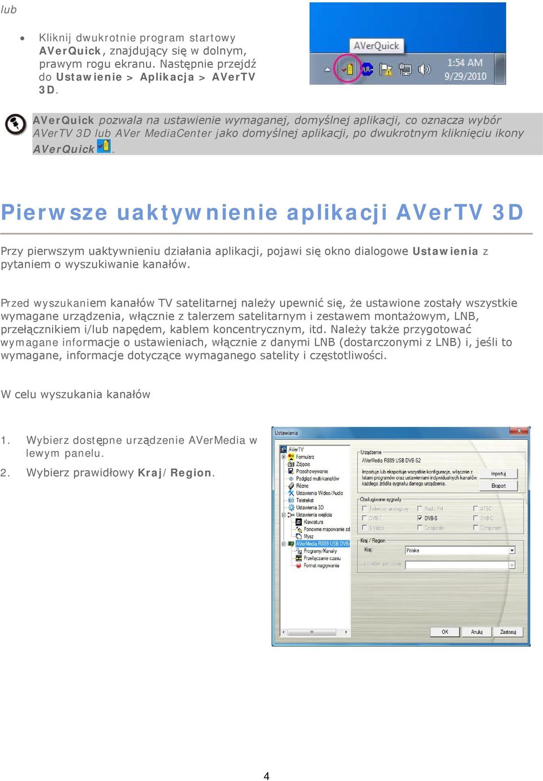Click the Eksport button
543x781 pixels.
click(x=498, y=486)
